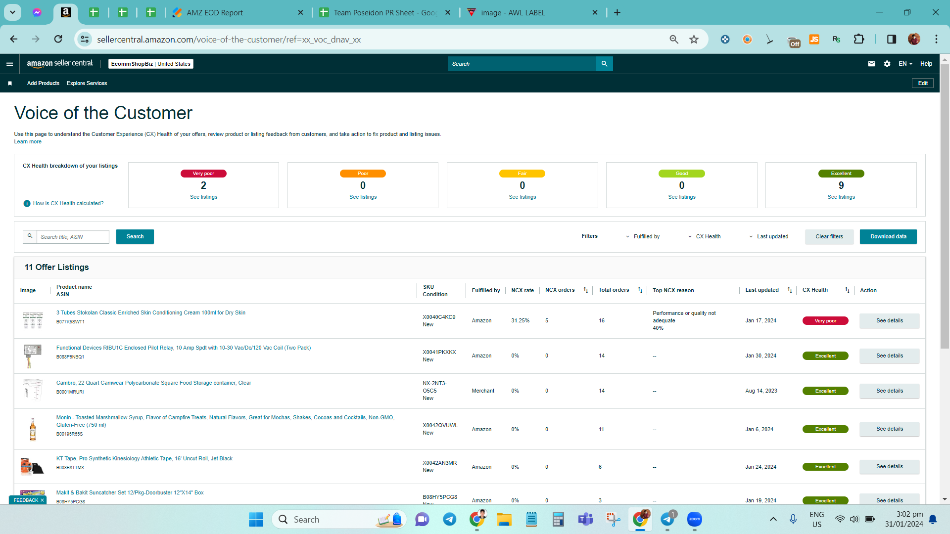Image resolution: width=950 pixels, height=534 pixels.
Task: Open Telegram from the taskbar
Action: click(x=449, y=519)
